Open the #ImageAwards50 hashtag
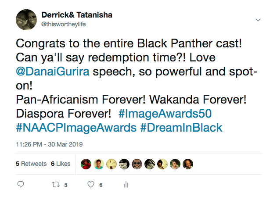277x197 pixels. (165, 114)
